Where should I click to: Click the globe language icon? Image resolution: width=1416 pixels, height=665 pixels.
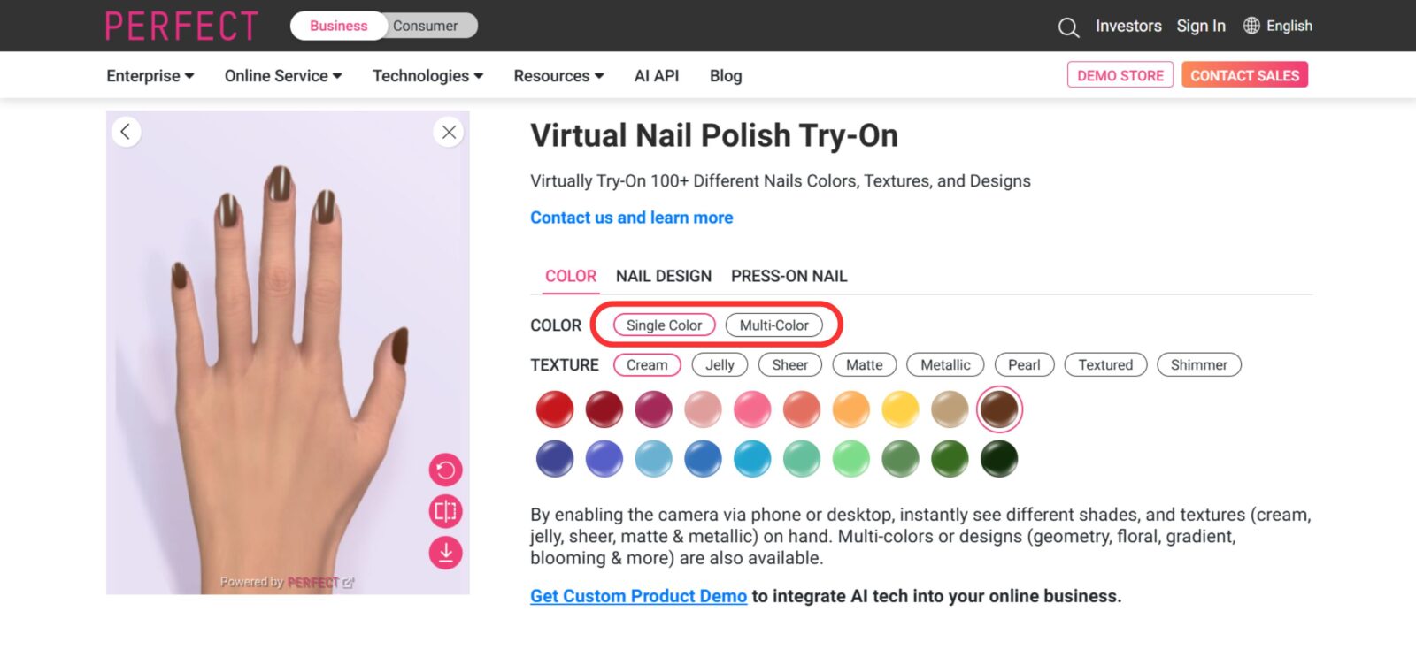(x=1251, y=26)
